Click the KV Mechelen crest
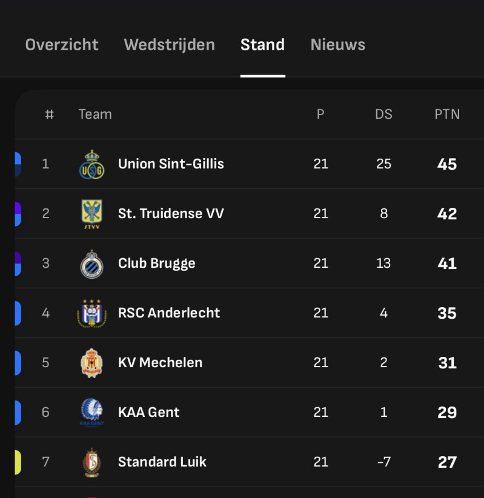The width and height of the screenshot is (484, 498). (92, 363)
